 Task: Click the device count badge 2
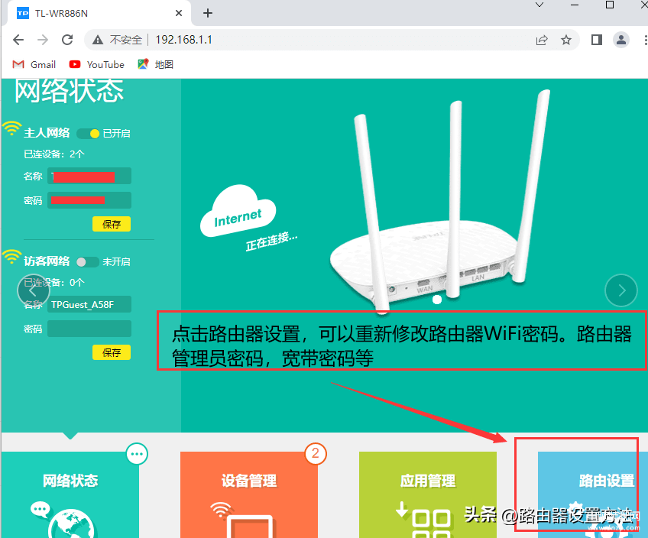coord(316,454)
